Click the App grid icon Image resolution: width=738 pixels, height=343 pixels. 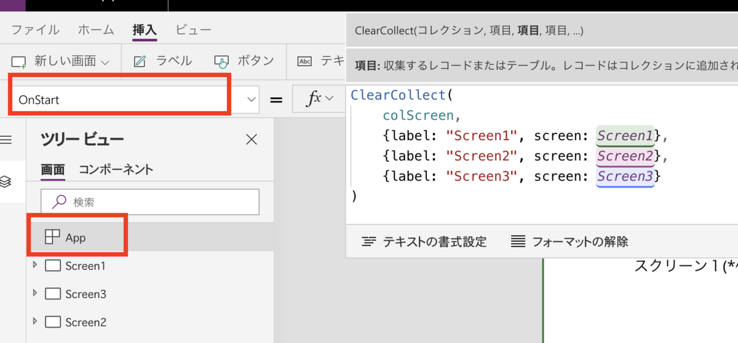[53, 237]
